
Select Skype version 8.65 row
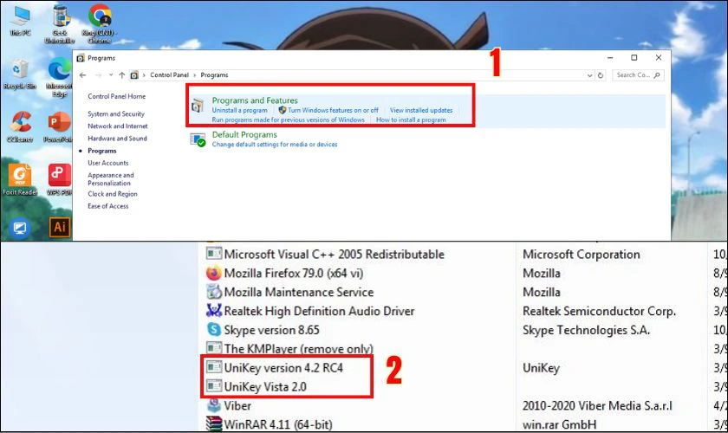[x=271, y=330]
